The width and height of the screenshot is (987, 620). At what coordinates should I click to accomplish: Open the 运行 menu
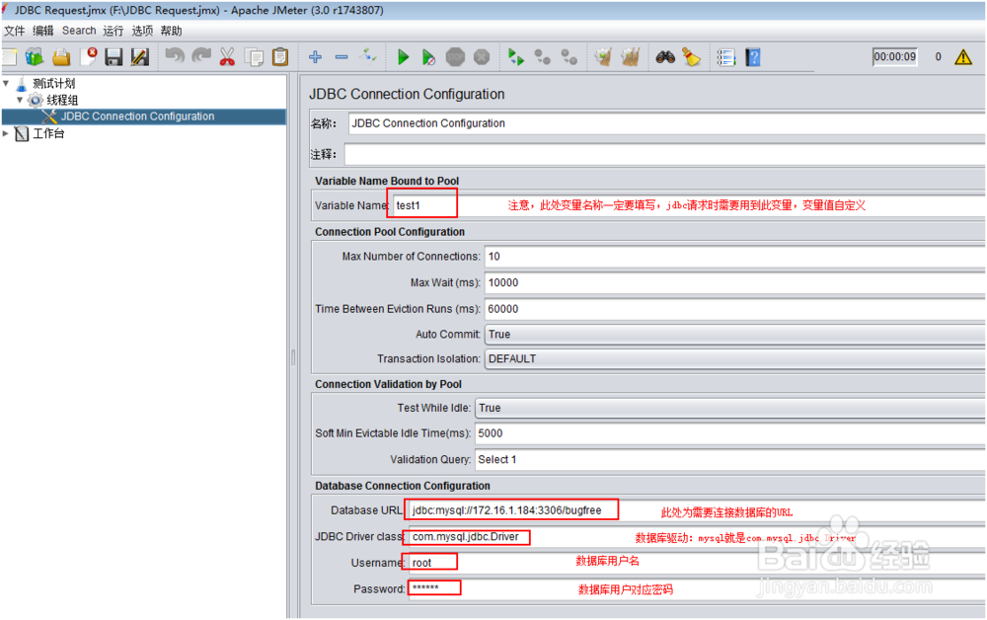point(114,31)
